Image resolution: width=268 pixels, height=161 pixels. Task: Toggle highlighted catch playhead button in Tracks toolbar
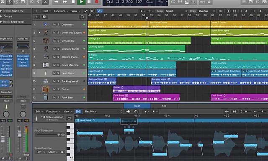click(100, 11)
